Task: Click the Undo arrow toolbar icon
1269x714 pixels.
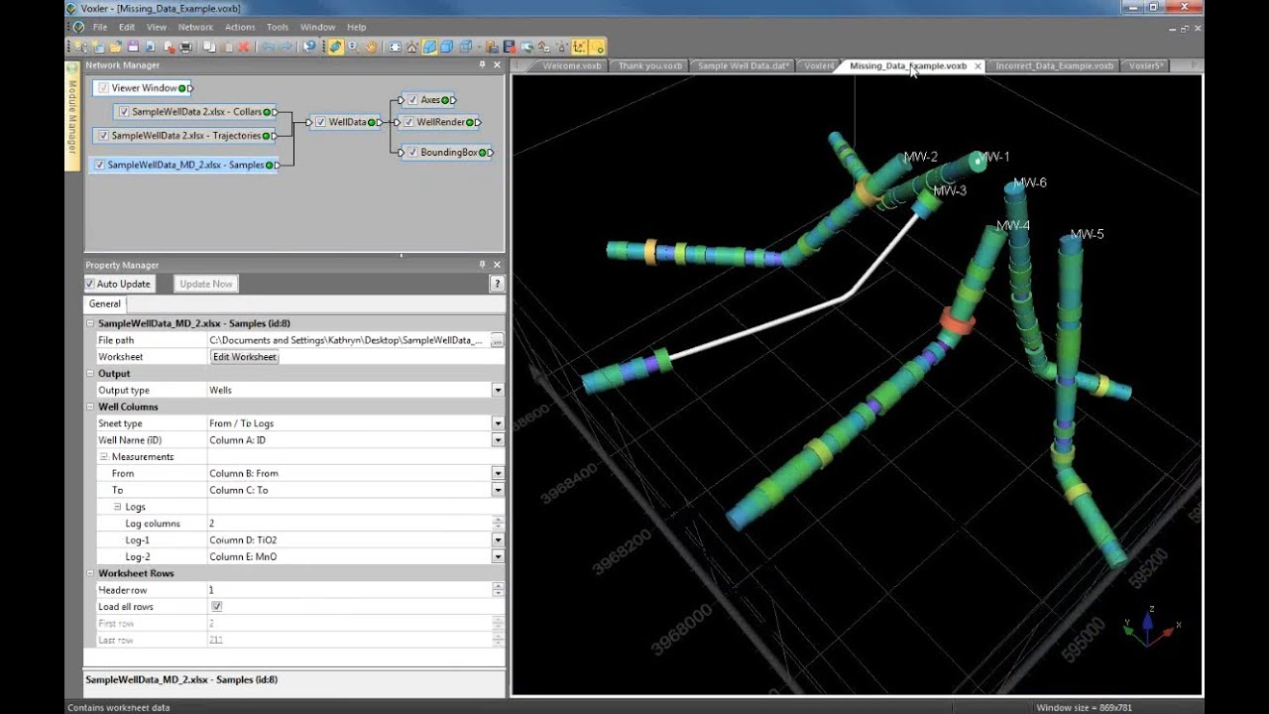Action: tap(268, 47)
